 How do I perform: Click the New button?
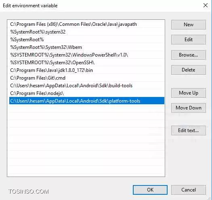189,25
